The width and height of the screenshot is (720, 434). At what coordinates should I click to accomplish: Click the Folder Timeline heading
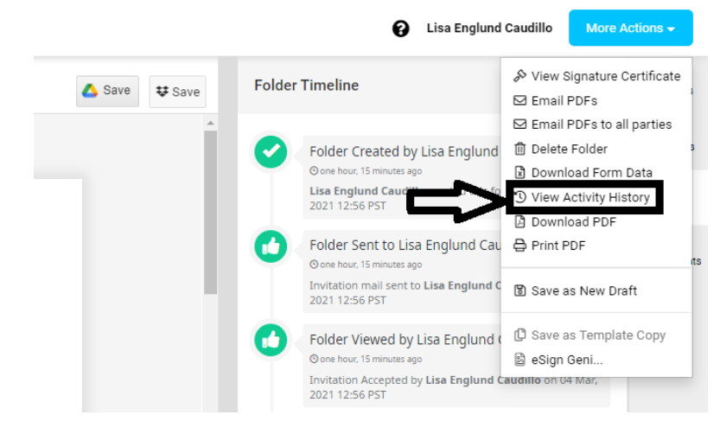coord(306,86)
